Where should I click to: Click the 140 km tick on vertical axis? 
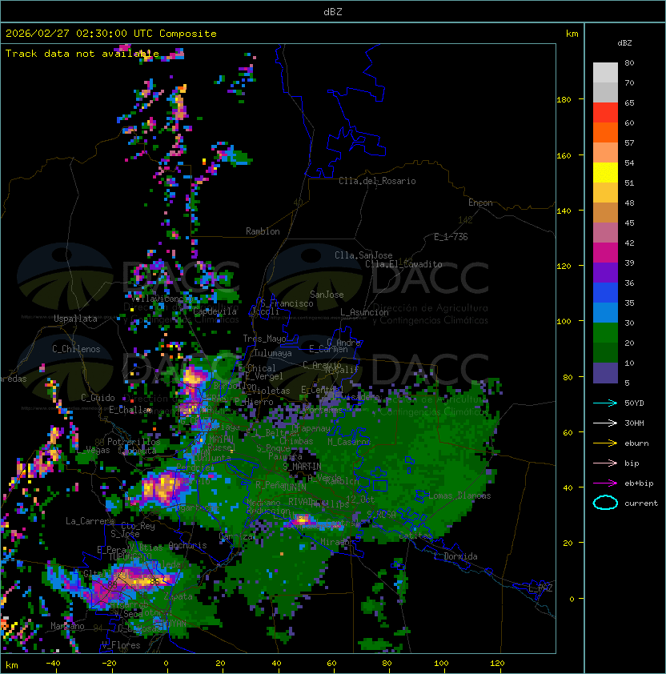coord(564,211)
